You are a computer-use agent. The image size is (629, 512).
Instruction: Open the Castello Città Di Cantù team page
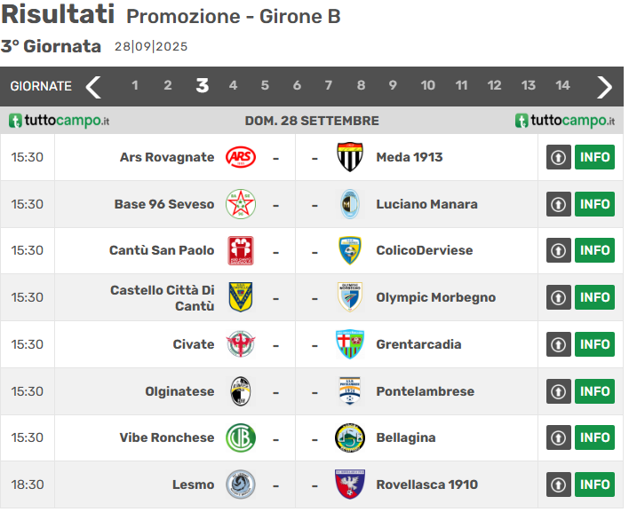(163, 297)
